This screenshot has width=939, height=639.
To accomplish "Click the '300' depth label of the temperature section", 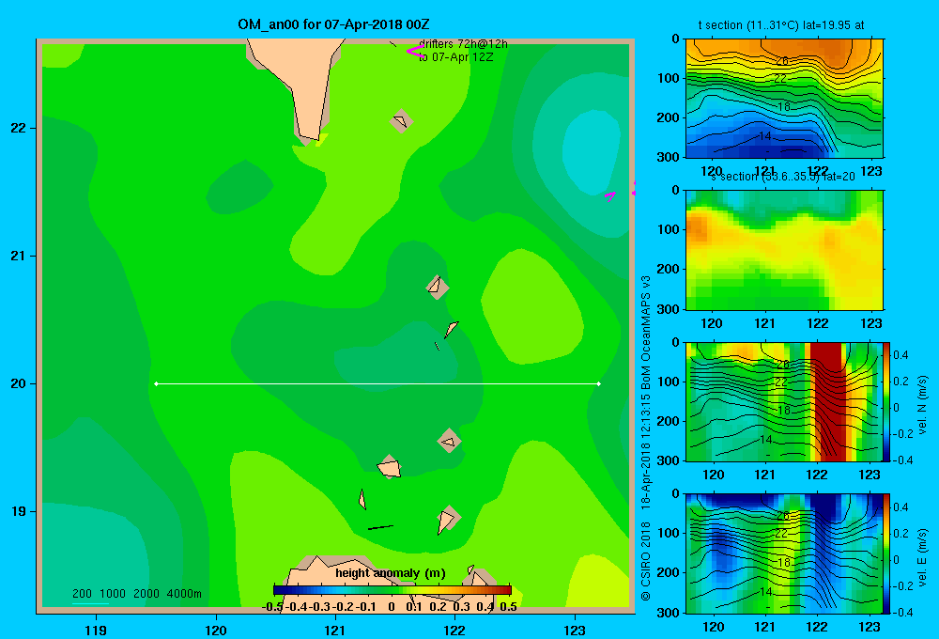I will [x=670, y=157].
